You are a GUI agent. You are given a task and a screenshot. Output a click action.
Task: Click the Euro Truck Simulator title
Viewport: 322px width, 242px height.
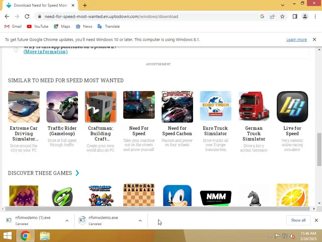pos(215,131)
